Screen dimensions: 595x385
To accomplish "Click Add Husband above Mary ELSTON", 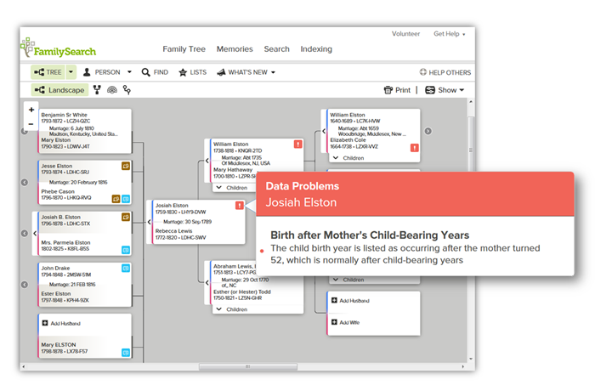I will [61, 323].
